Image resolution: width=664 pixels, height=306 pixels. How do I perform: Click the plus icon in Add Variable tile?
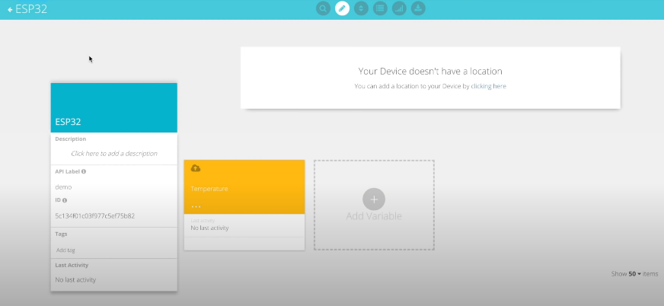(x=374, y=199)
